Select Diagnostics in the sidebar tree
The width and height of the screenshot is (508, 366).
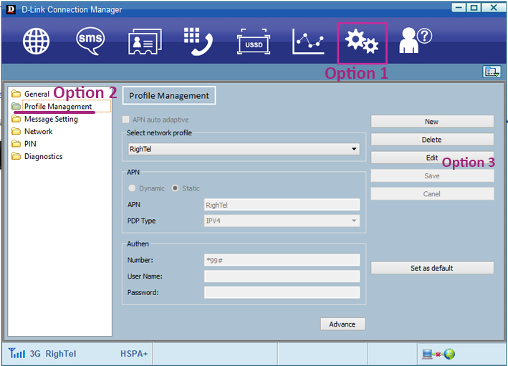point(43,156)
